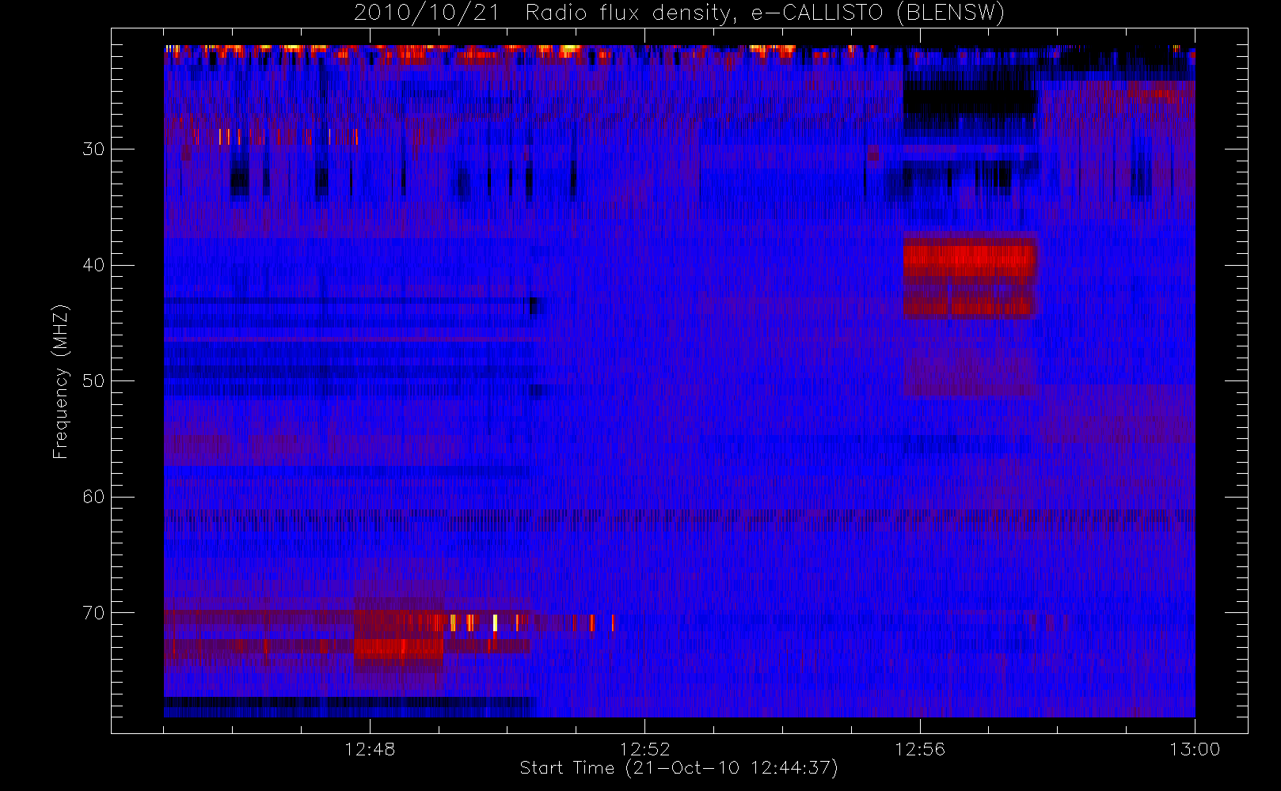The image size is (1281, 791).
Task: Click the 60 MHz frequency tick label
Action: (x=93, y=497)
